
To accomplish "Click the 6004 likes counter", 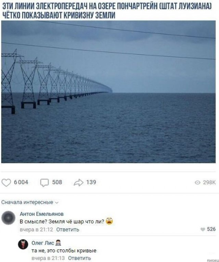I will tap(21, 182).
